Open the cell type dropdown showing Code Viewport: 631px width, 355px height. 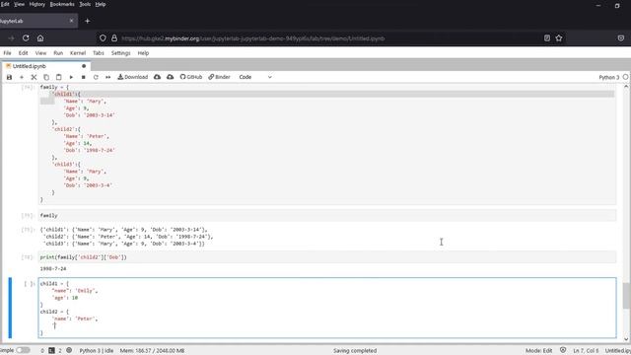tap(255, 77)
